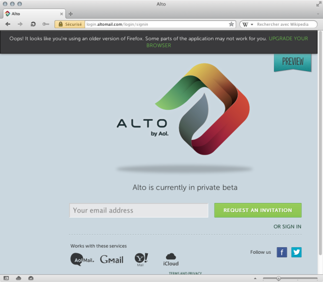Reload the page with the refresh icon
Image resolution: width=323 pixels, height=282 pixels.
[x=33, y=24]
